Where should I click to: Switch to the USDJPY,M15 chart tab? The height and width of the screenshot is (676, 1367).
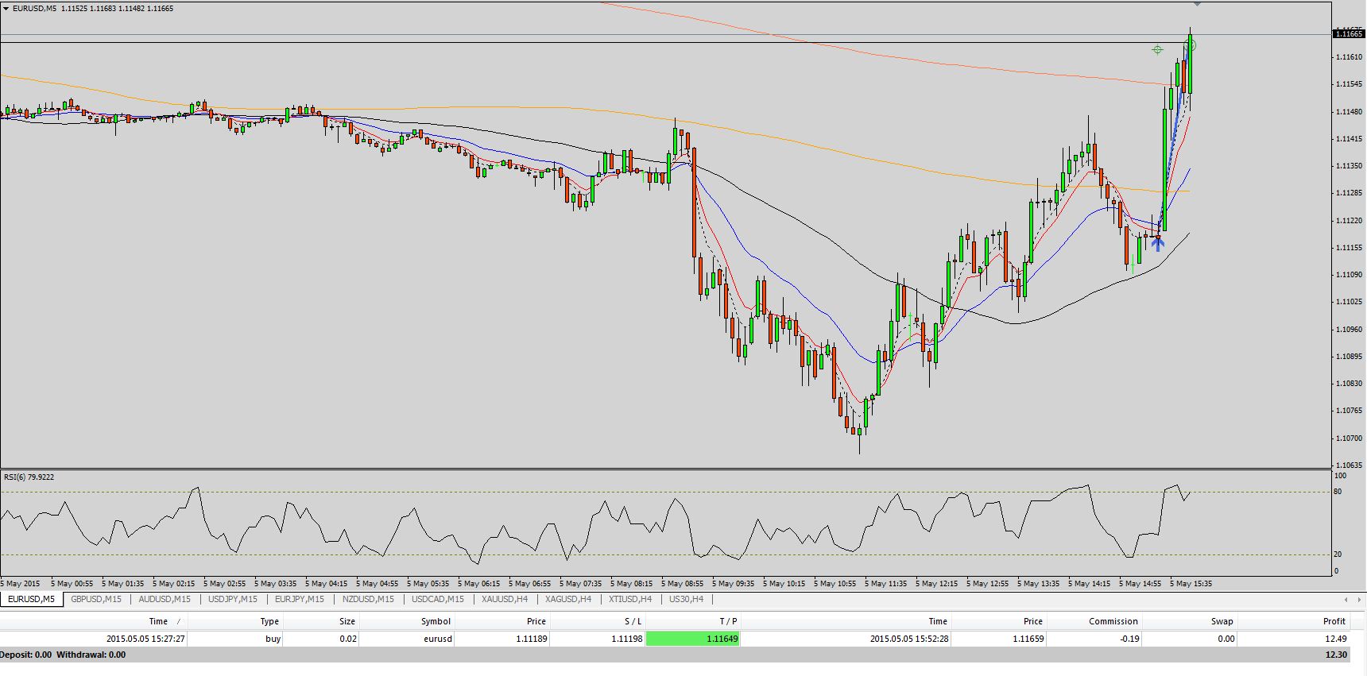click(x=232, y=599)
